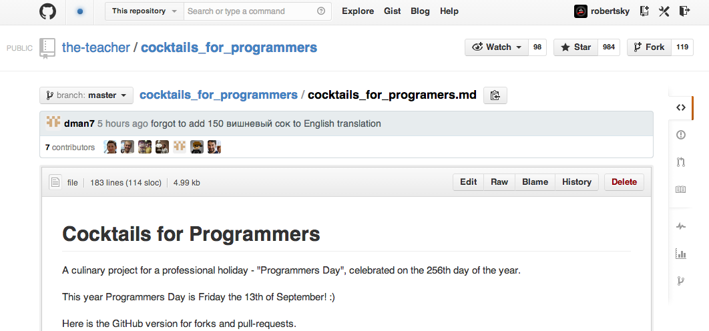Fork the repository
The width and height of the screenshot is (709, 331).
[x=650, y=47]
